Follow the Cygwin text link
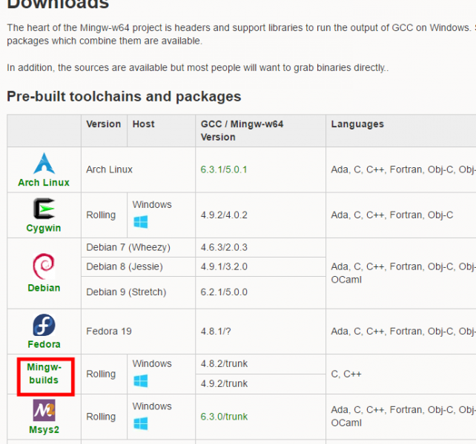This screenshot has width=476, height=444. (x=44, y=229)
